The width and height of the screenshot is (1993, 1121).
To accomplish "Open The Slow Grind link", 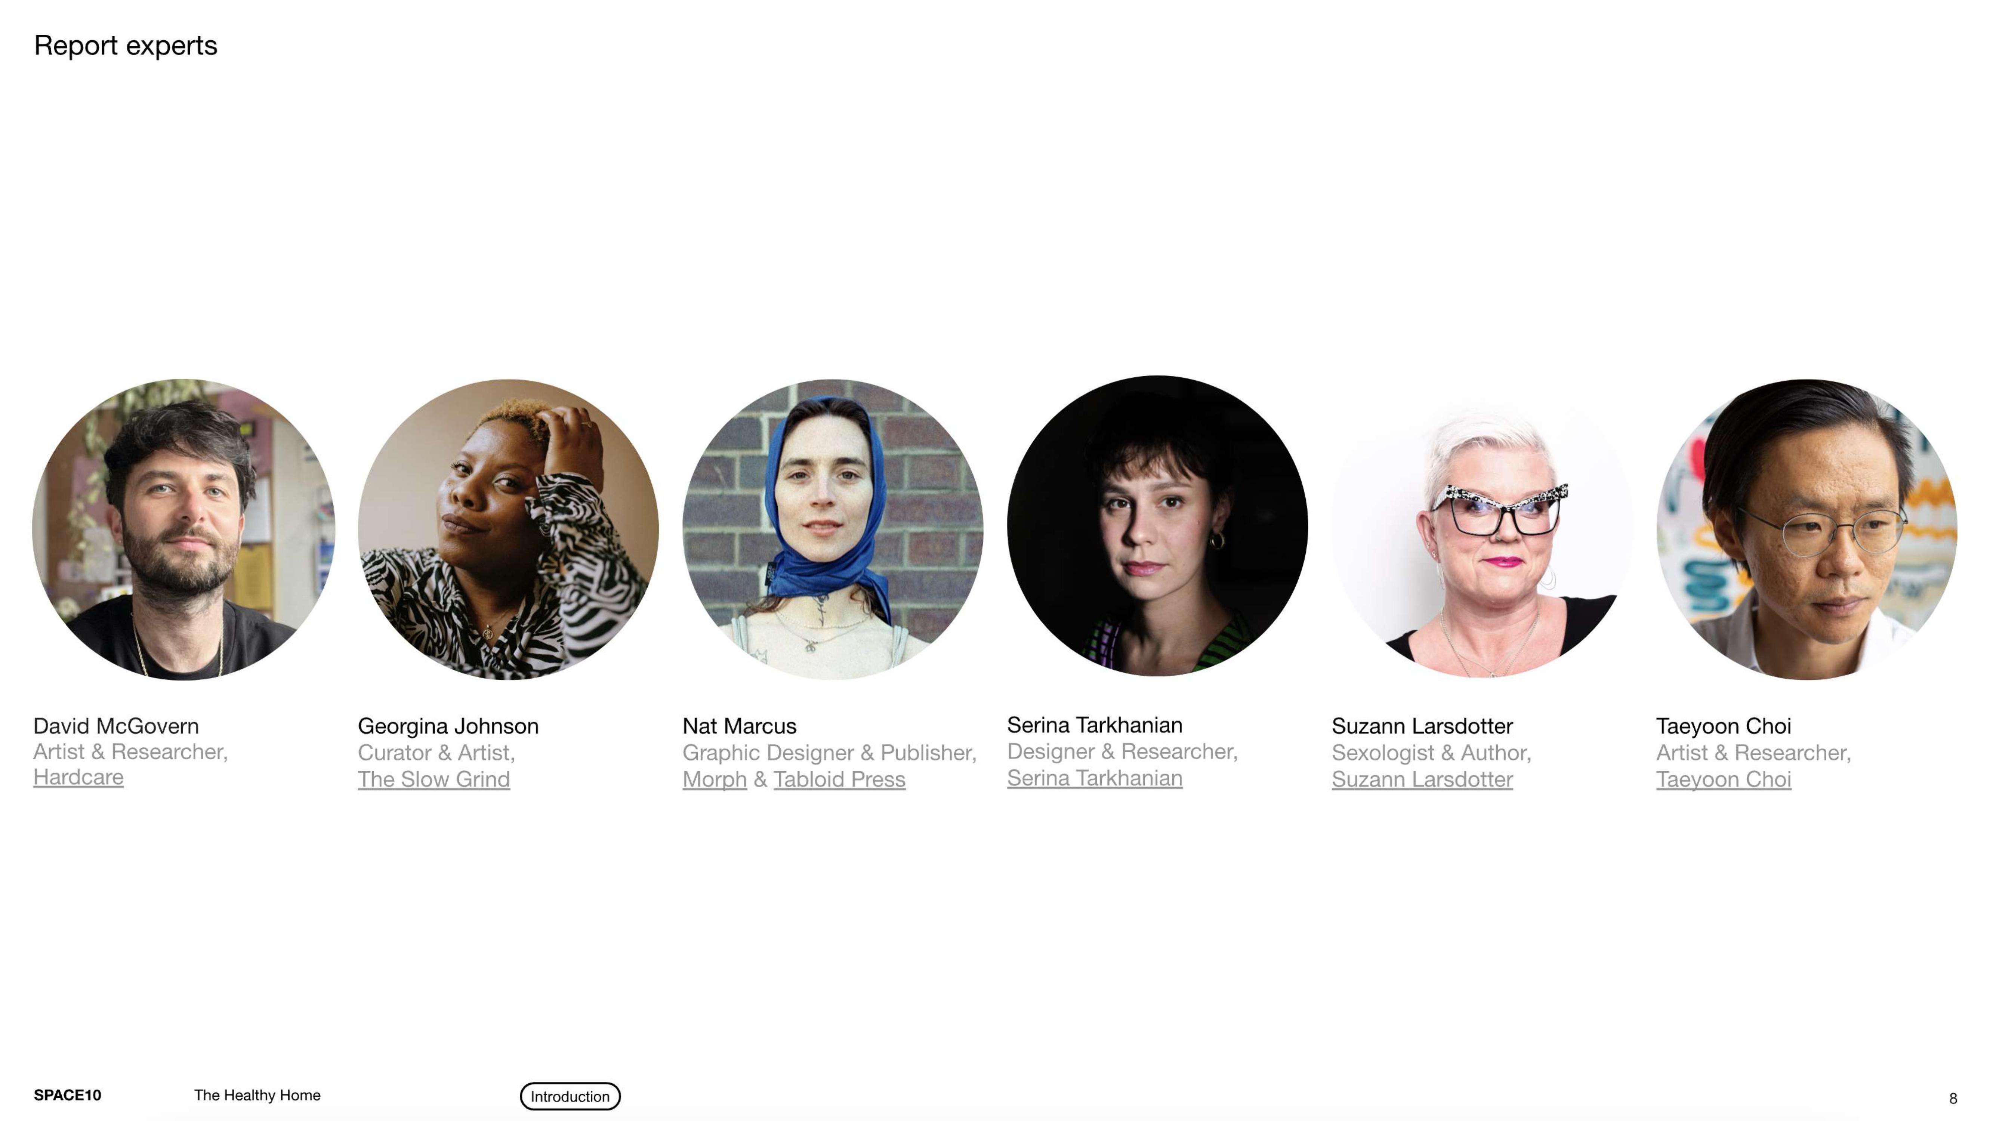I will click(433, 779).
